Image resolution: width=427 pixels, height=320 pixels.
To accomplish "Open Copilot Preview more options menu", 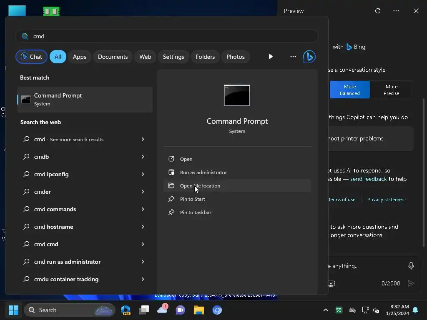I will point(396,11).
